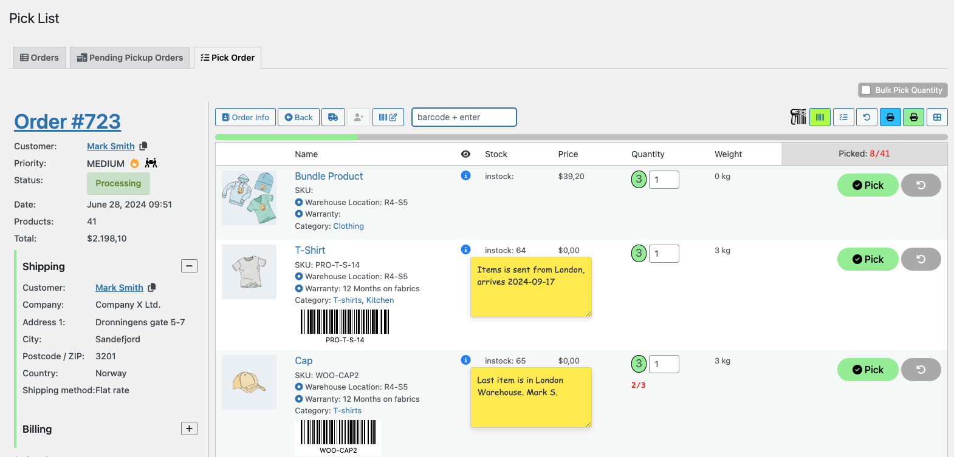Click the table grid view icon
This screenshot has width=954, height=457.
pyautogui.click(x=937, y=117)
